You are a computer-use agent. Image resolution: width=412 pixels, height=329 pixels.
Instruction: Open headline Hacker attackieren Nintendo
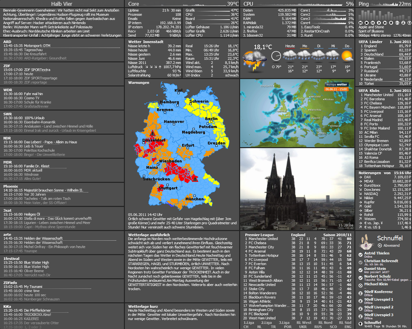44,23
